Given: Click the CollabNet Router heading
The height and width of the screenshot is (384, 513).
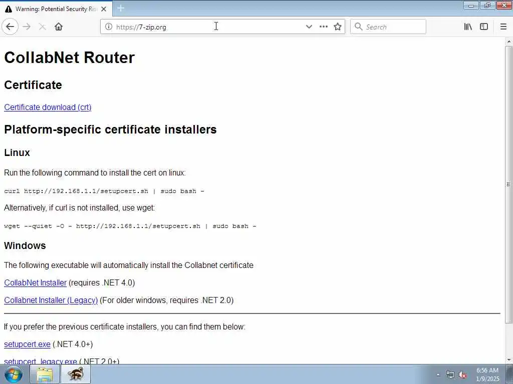Looking at the screenshot, I should [69, 57].
